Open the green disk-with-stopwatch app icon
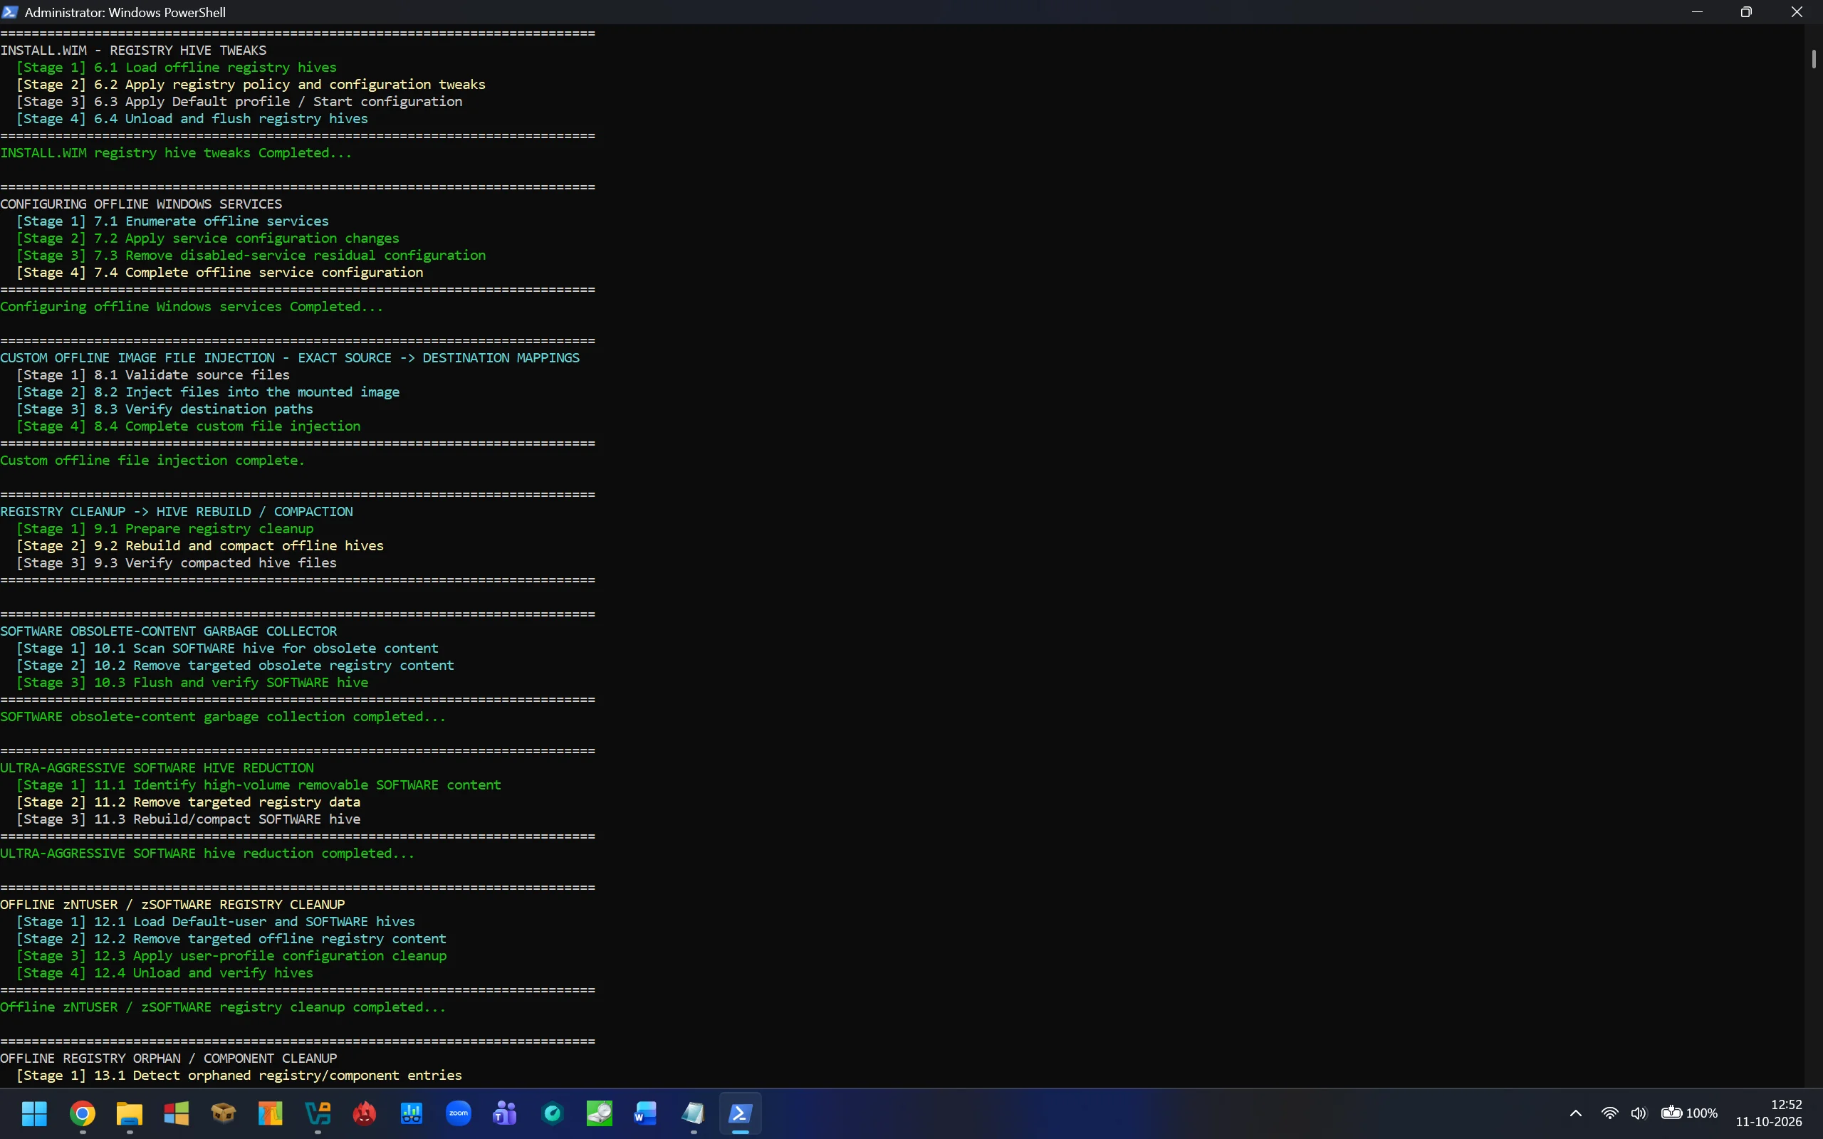The image size is (1823, 1139). (x=600, y=1113)
